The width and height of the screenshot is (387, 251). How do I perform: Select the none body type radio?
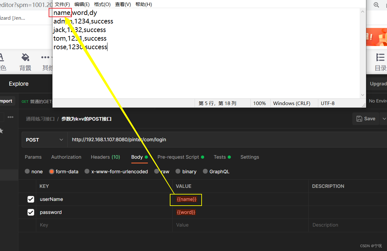[27, 171]
